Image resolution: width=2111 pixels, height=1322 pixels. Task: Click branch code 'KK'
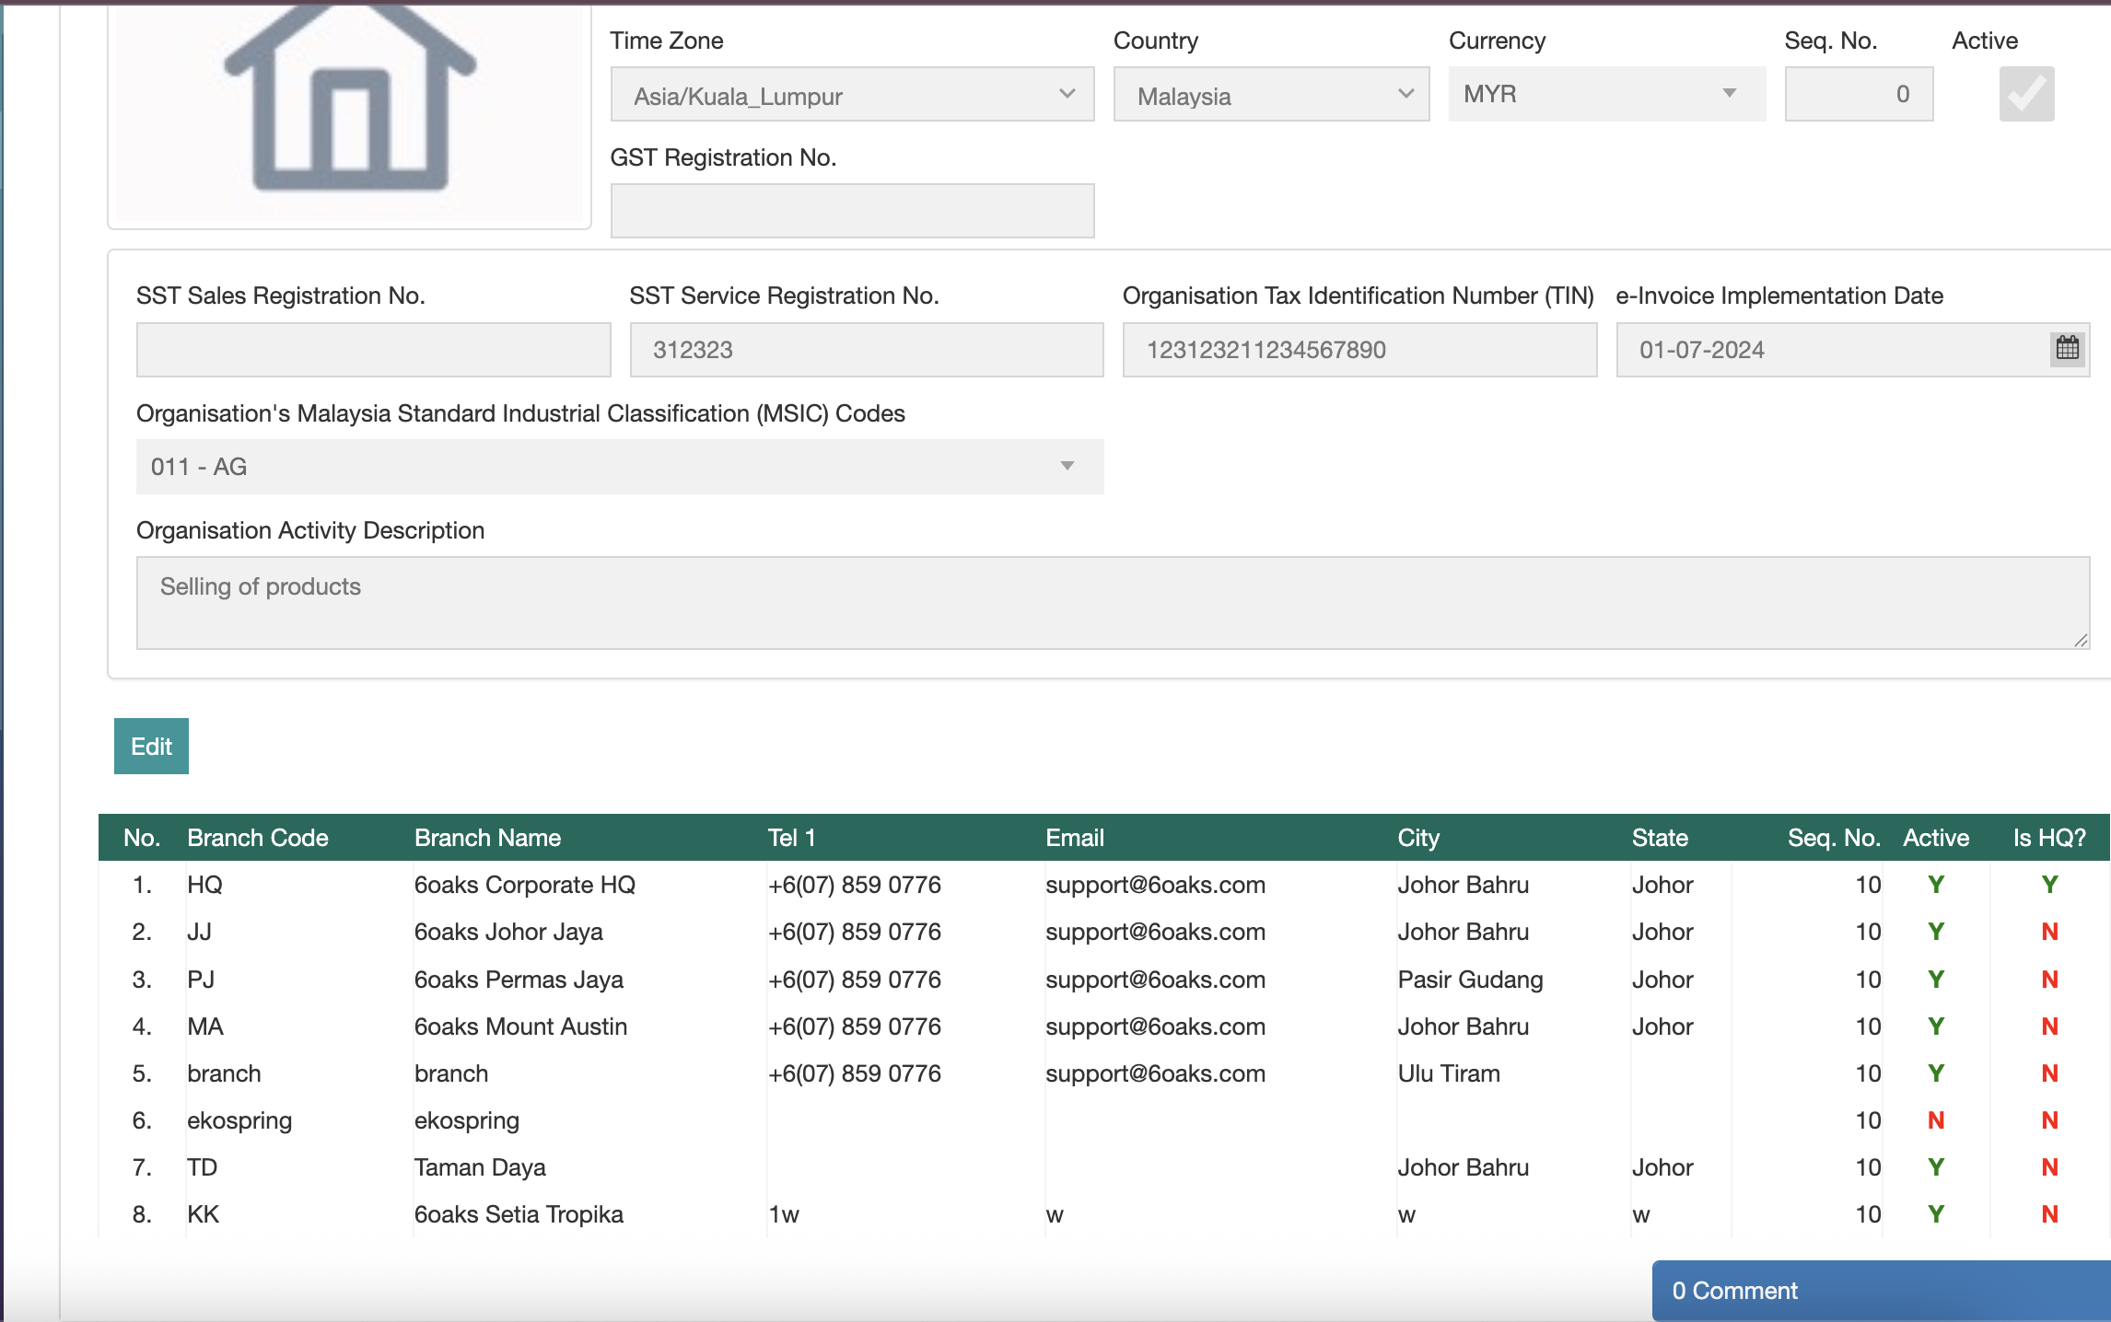203,1214
